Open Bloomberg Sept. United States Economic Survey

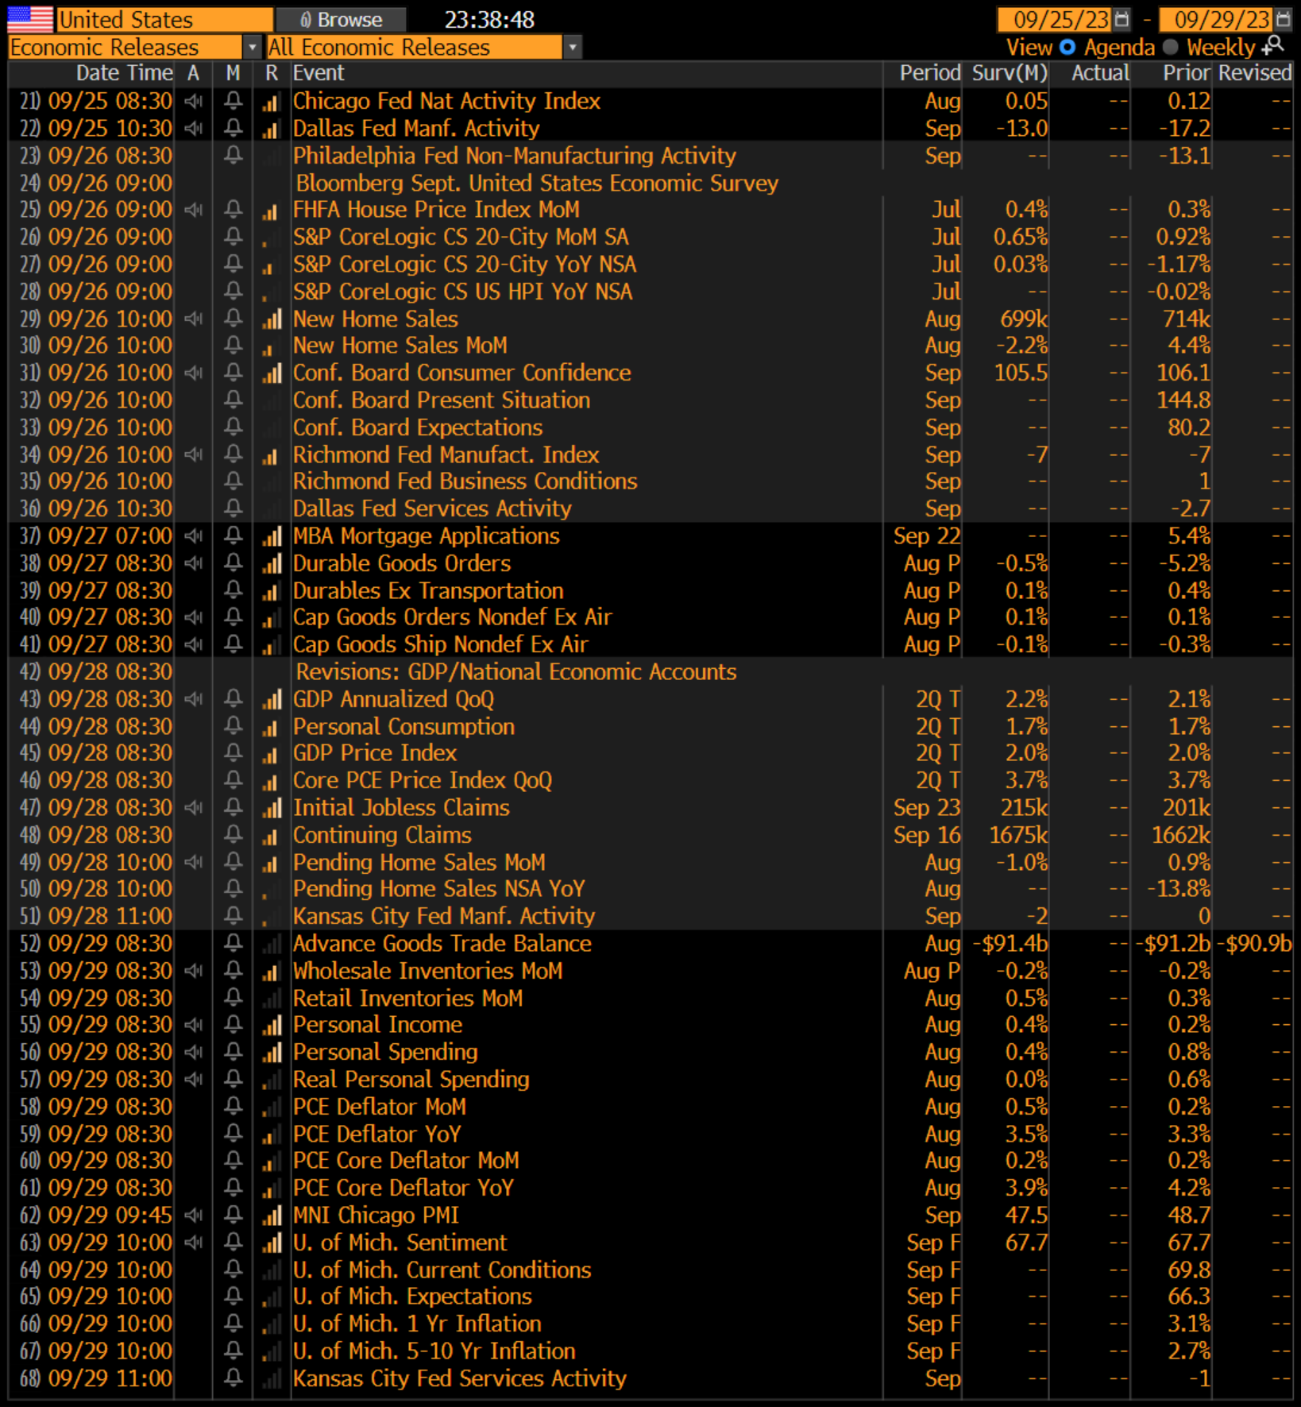[537, 183]
